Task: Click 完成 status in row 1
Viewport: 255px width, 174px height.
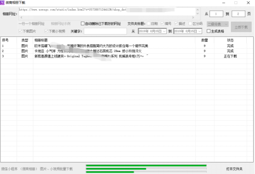Action: (x=230, y=46)
